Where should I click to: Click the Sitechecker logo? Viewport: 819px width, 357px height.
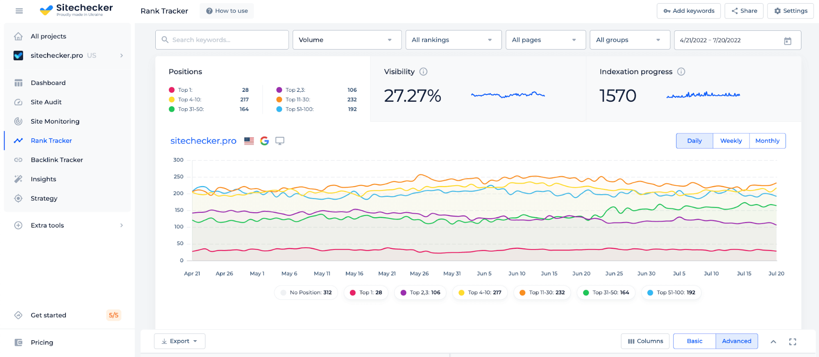[76, 10]
